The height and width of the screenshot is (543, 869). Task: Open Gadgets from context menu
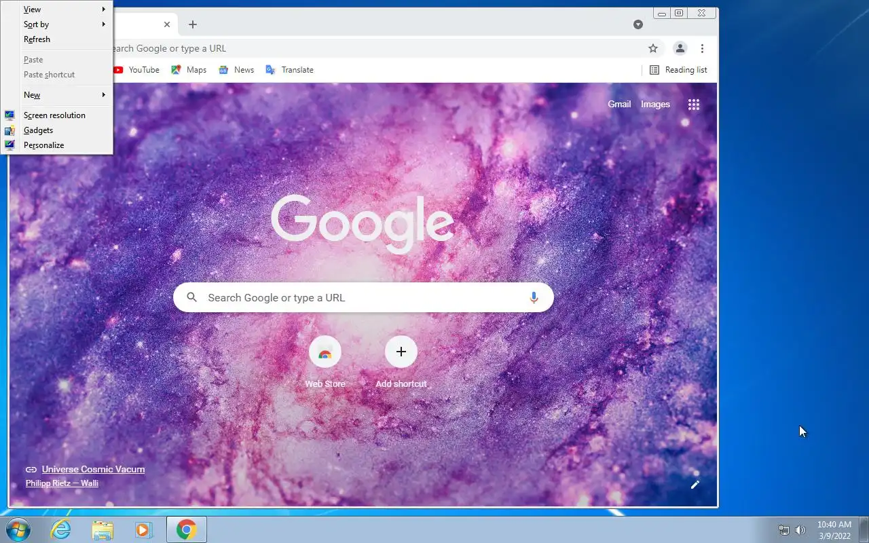[x=56, y=130]
